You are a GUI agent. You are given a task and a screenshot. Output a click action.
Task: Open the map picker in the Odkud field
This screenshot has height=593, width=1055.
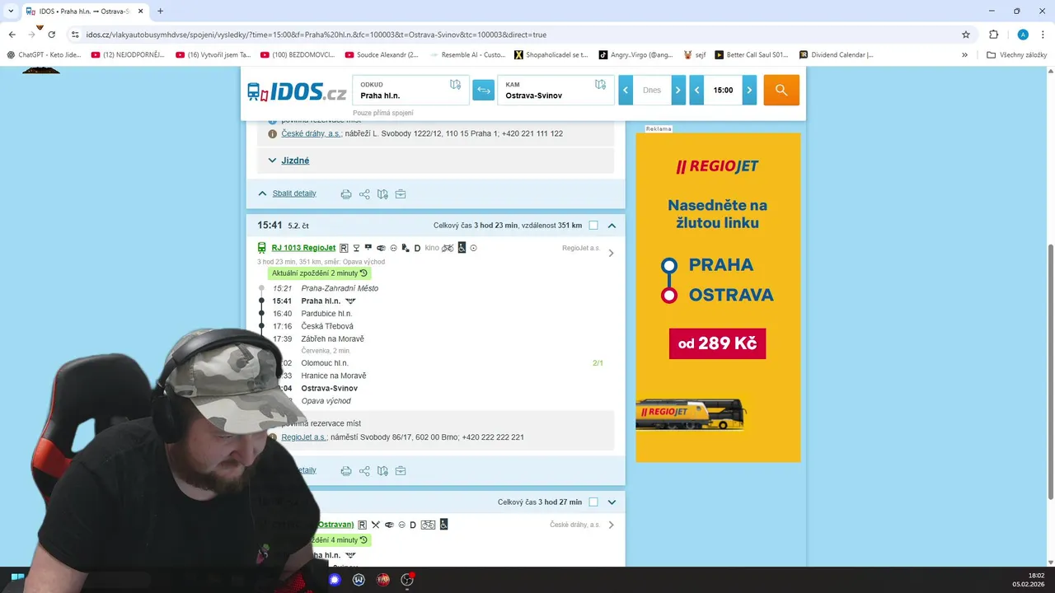(x=456, y=85)
